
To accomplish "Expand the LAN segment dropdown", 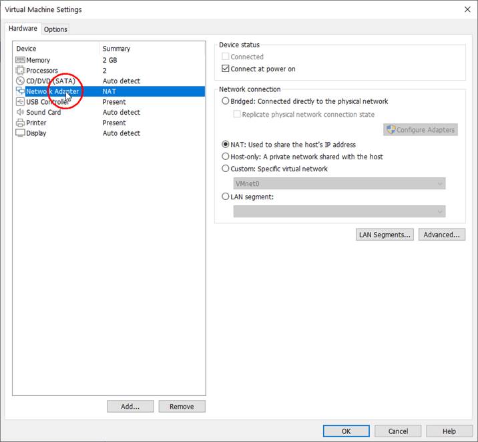I will tap(340, 211).
